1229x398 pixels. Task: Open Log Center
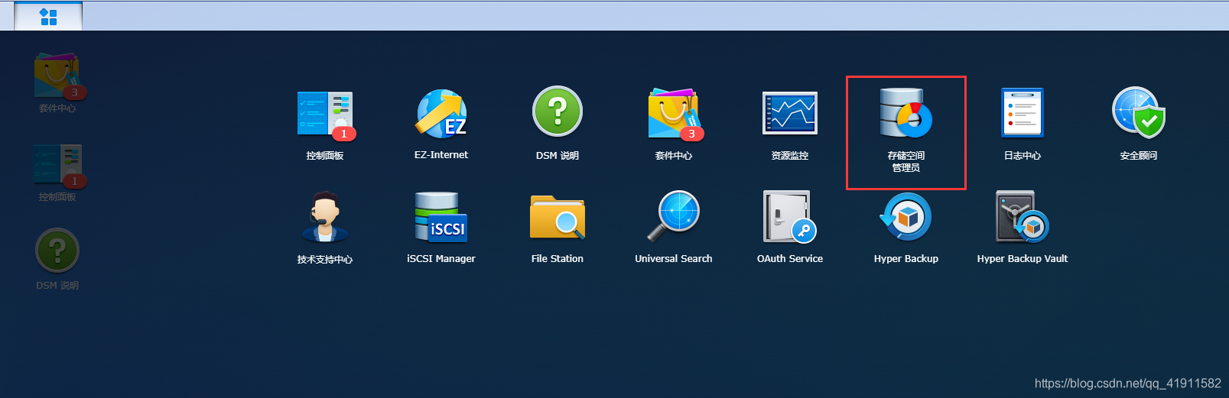coord(1023,113)
